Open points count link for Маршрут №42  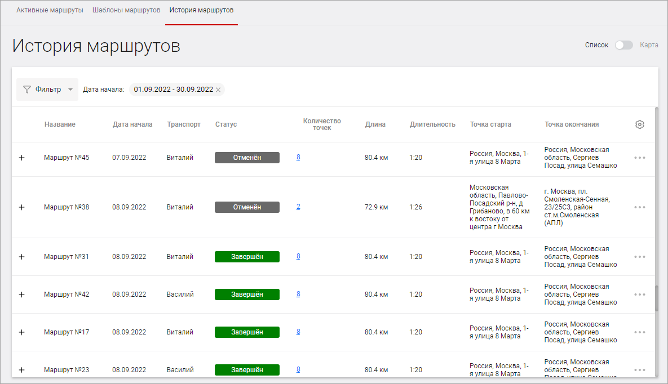(298, 294)
